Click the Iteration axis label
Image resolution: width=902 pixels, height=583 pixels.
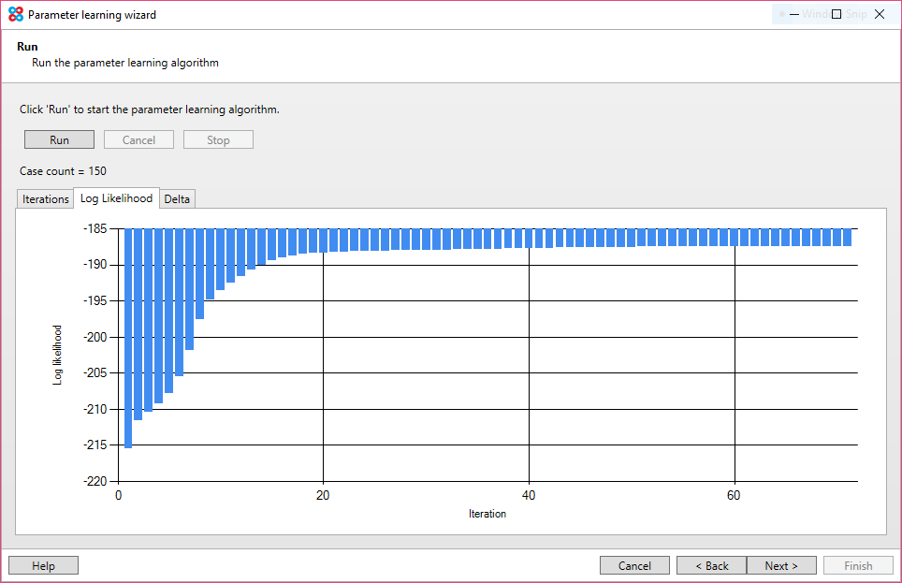[487, 513]
